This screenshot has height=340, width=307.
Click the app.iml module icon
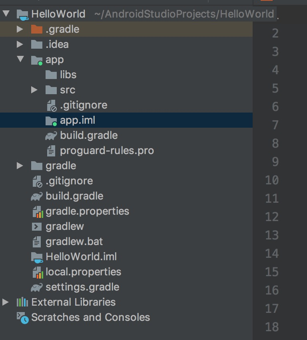(51, 121)
